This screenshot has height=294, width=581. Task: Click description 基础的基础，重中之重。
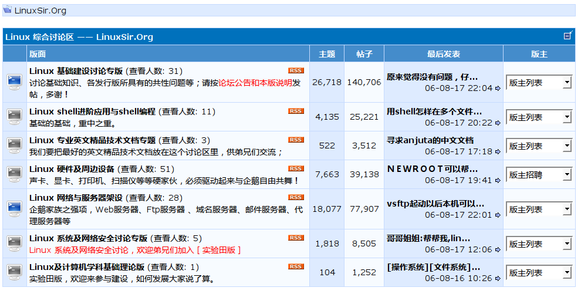(73, 123)
